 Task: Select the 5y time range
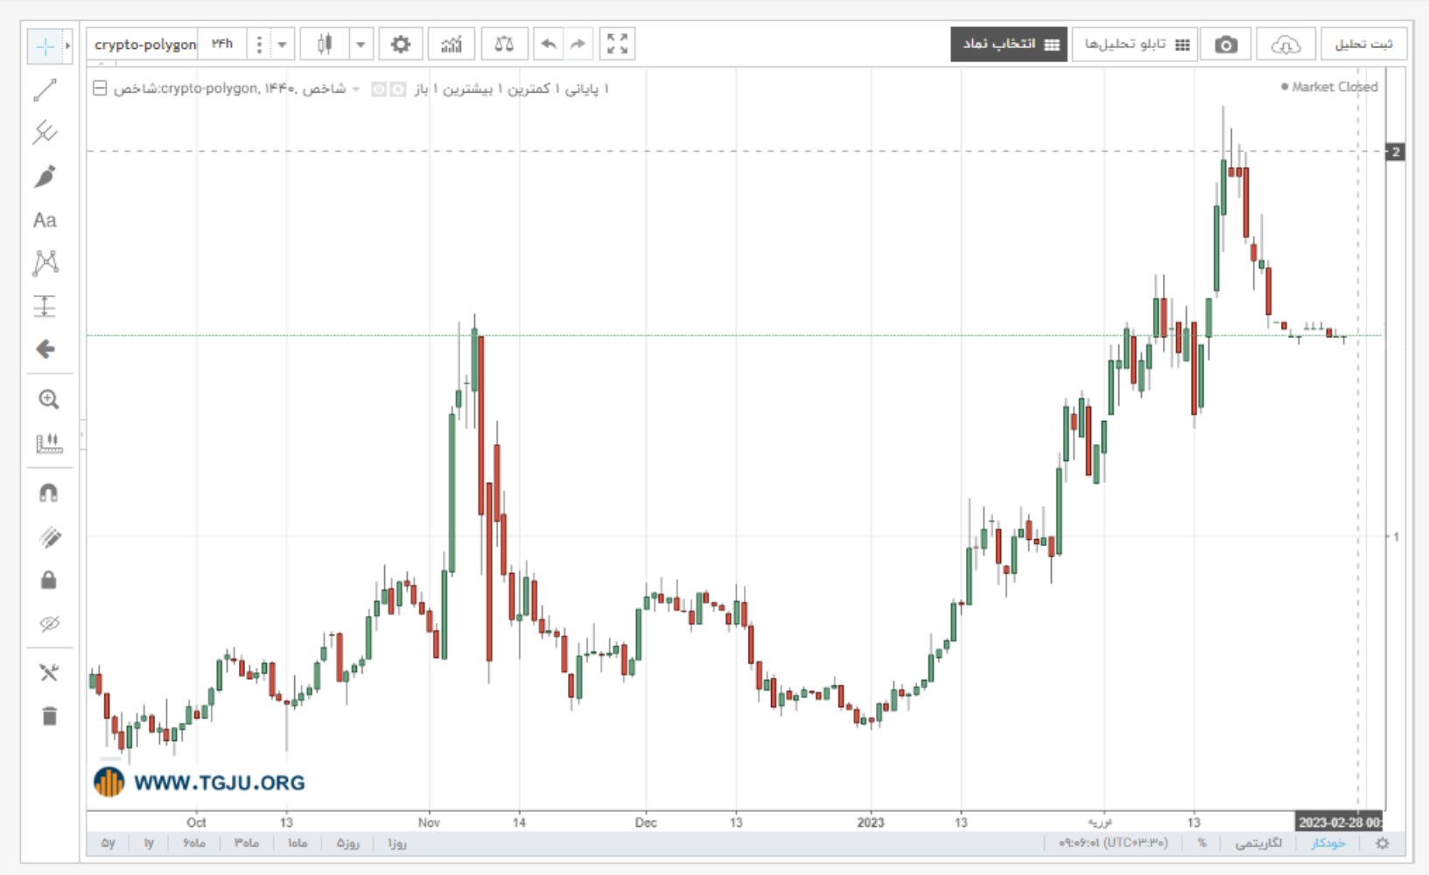[x=108, y=843]
